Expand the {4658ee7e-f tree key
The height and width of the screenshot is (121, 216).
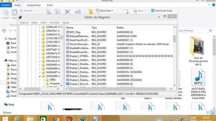[40, 53]
